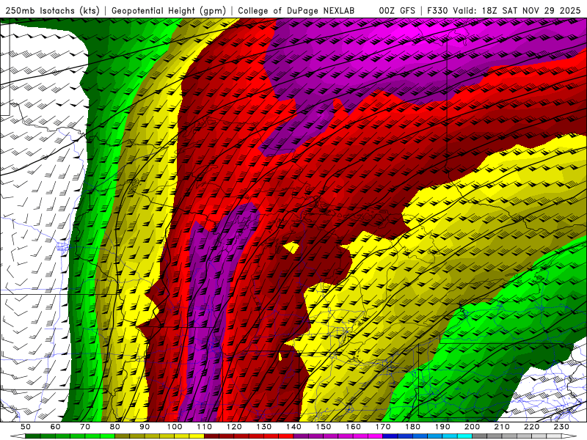Click the 210 value on the legend scale
Viewport: 587px width, 440px height.
pyautogui.click(x=502, y=427)
